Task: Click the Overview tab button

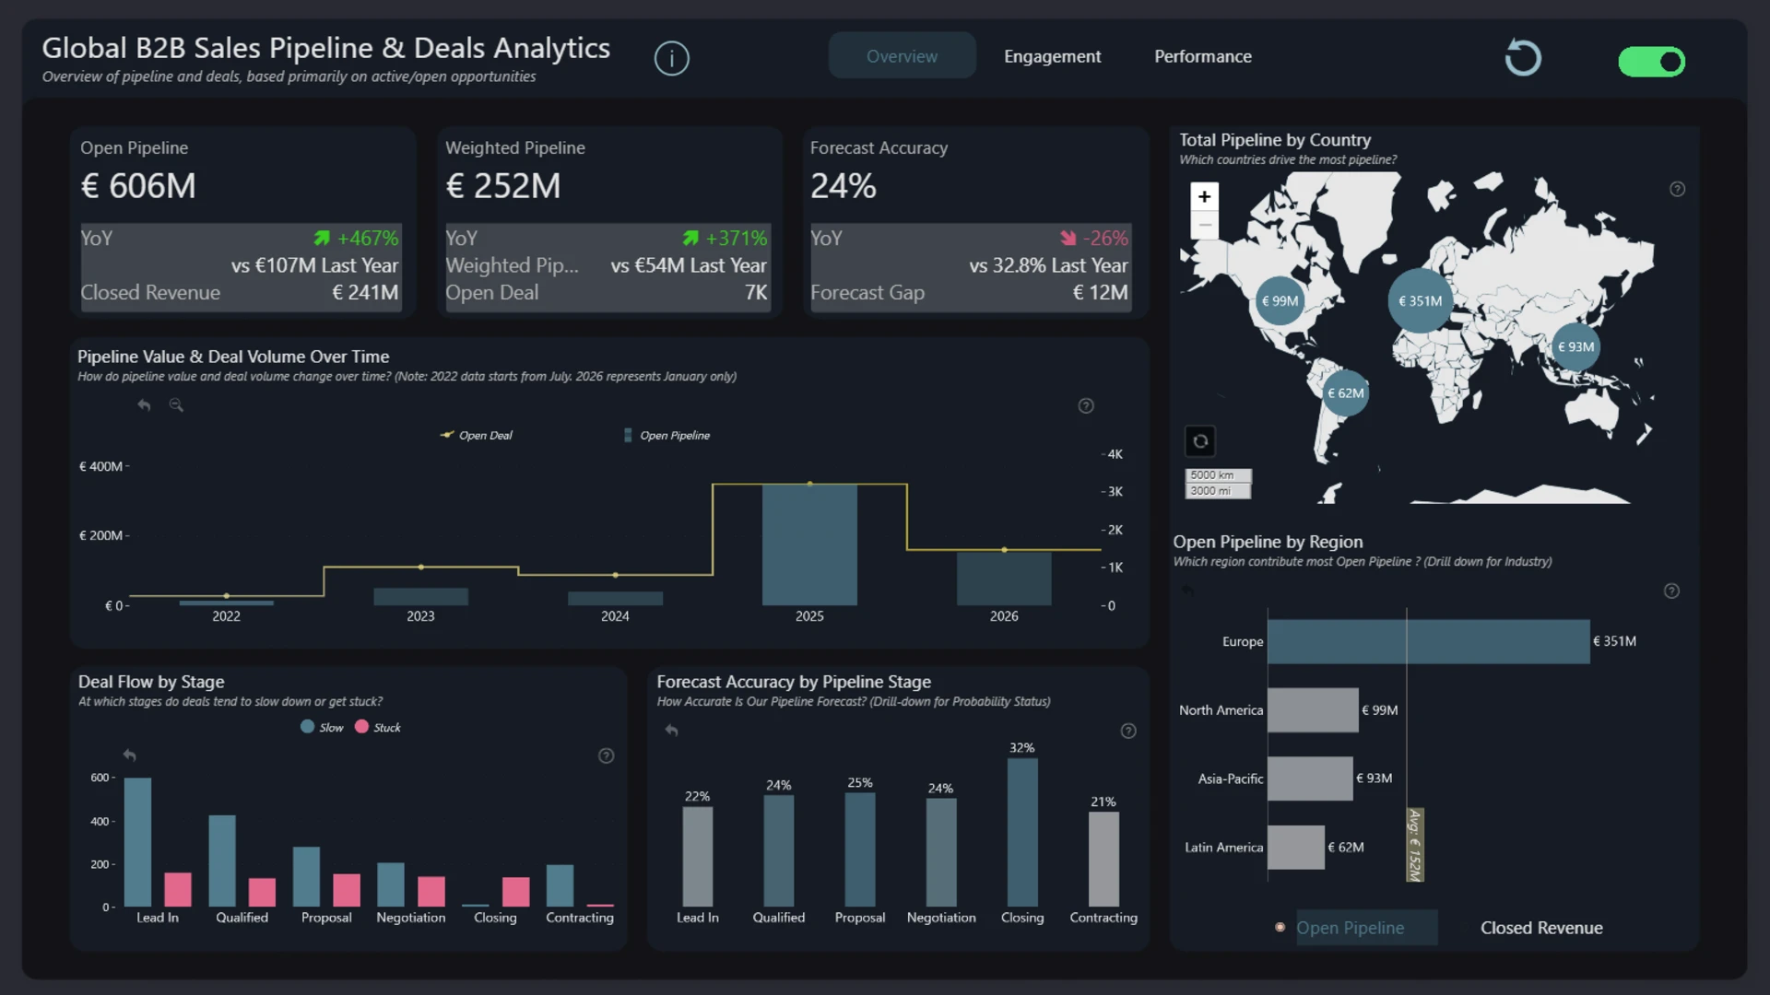Action: (902, 56)
